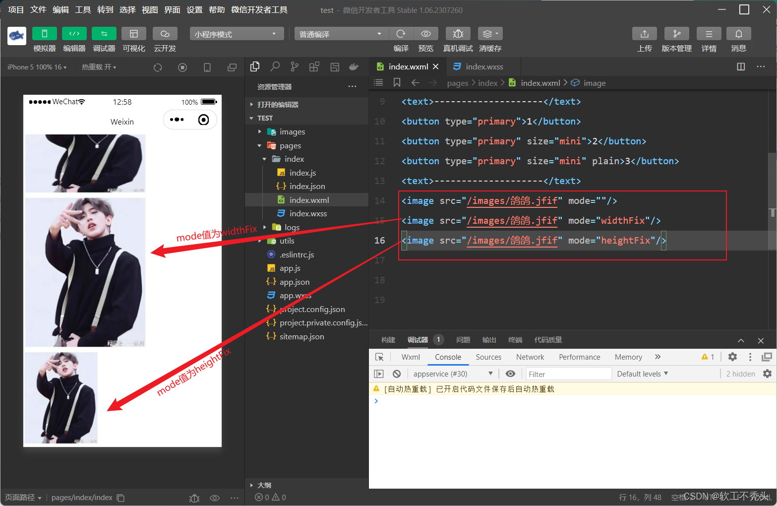The image size is (777, 506).
Task: Open the 编辑 menu
Action: [x=60, y=10]
